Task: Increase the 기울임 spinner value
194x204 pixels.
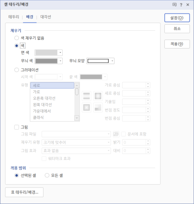Action: [x=148, y=100]
